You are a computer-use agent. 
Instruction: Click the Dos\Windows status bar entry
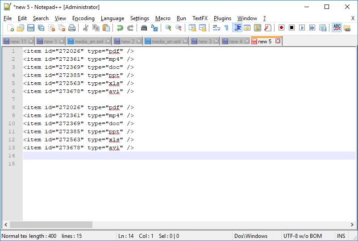pyautogui.click(x=251, y=236)
